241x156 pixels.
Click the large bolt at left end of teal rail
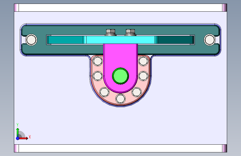[31, 40]
